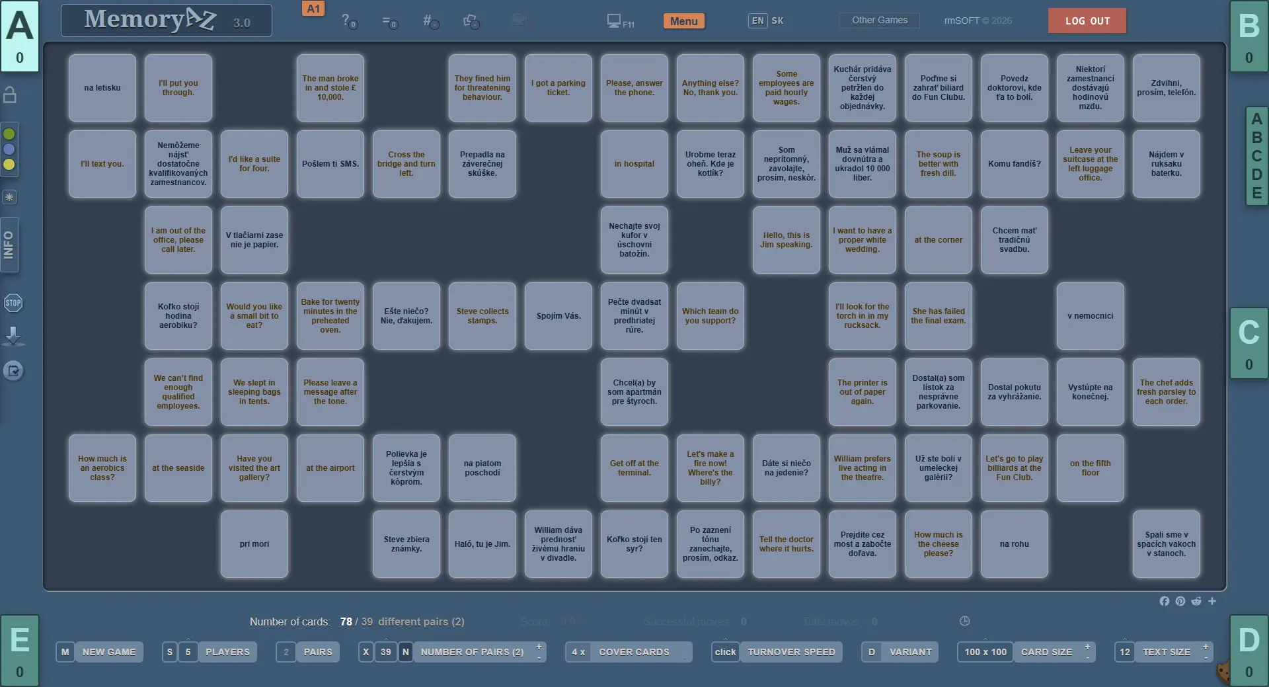Screen dimensions: 1269x687
Task: Click the clock timer icon
Action: click(964, 622)
